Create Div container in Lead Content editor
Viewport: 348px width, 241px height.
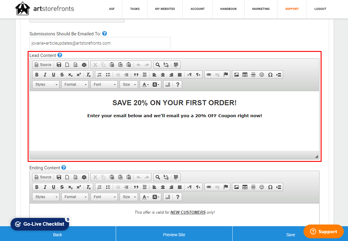[145, 75]
